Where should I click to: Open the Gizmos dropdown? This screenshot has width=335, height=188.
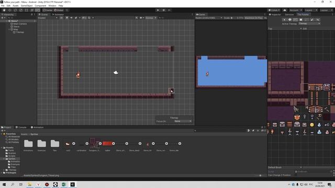click(151, 18)
